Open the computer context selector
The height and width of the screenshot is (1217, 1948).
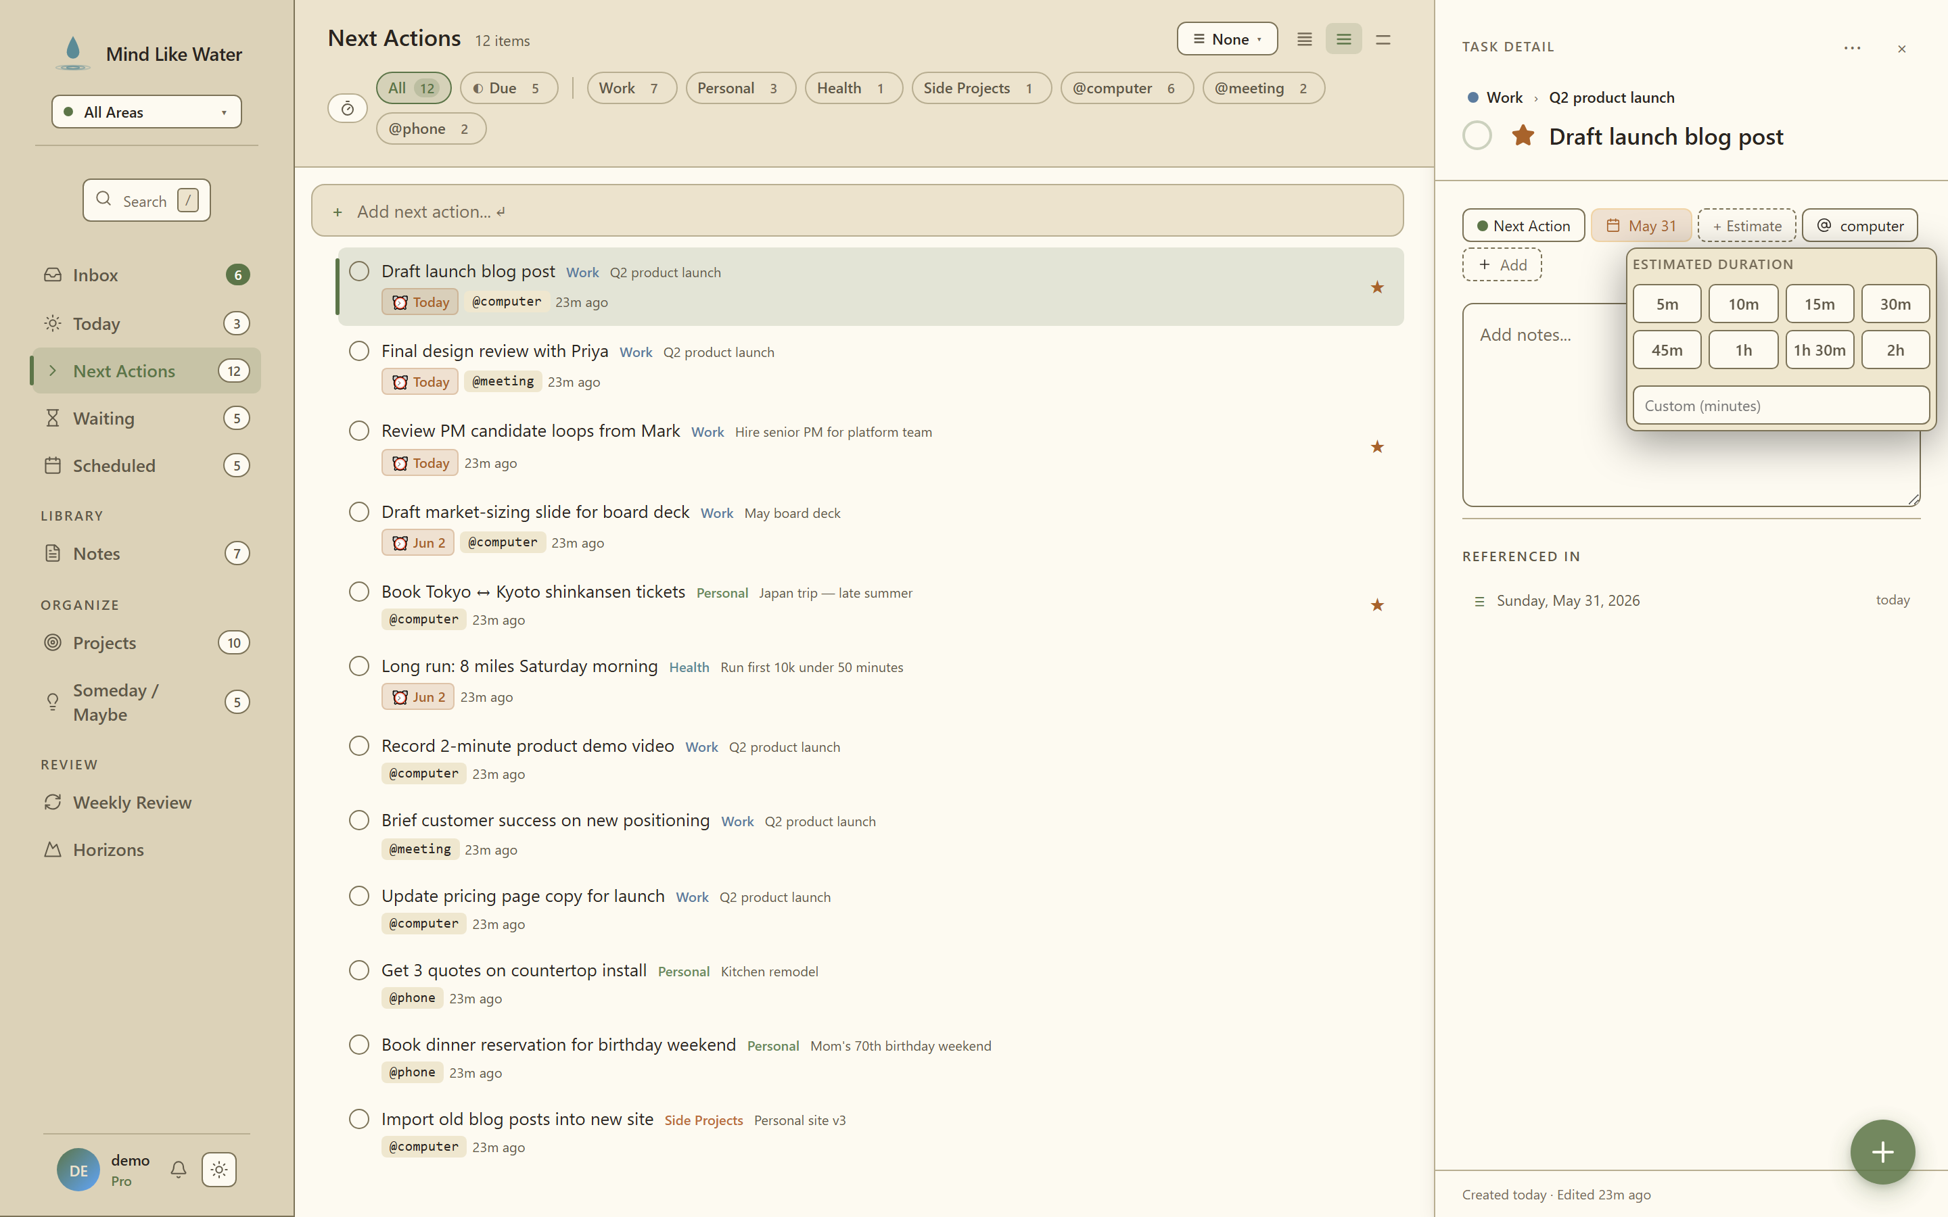[1859, 225]
